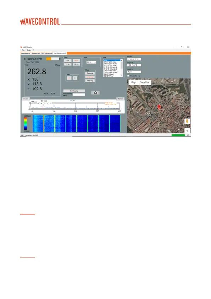Select the red location pin on map
This screenshot has width=211, height=299.
[x=159, y=107]
